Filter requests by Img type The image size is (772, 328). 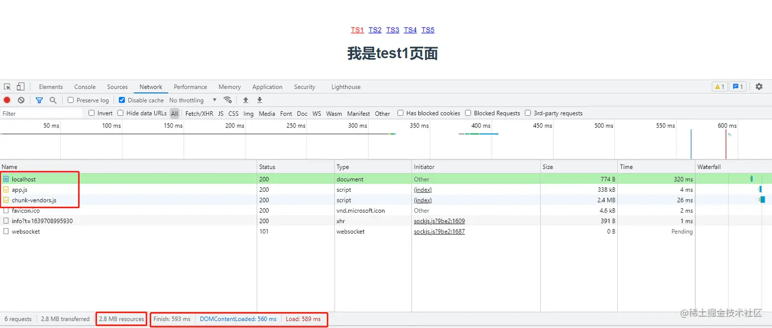click(249, 114)
